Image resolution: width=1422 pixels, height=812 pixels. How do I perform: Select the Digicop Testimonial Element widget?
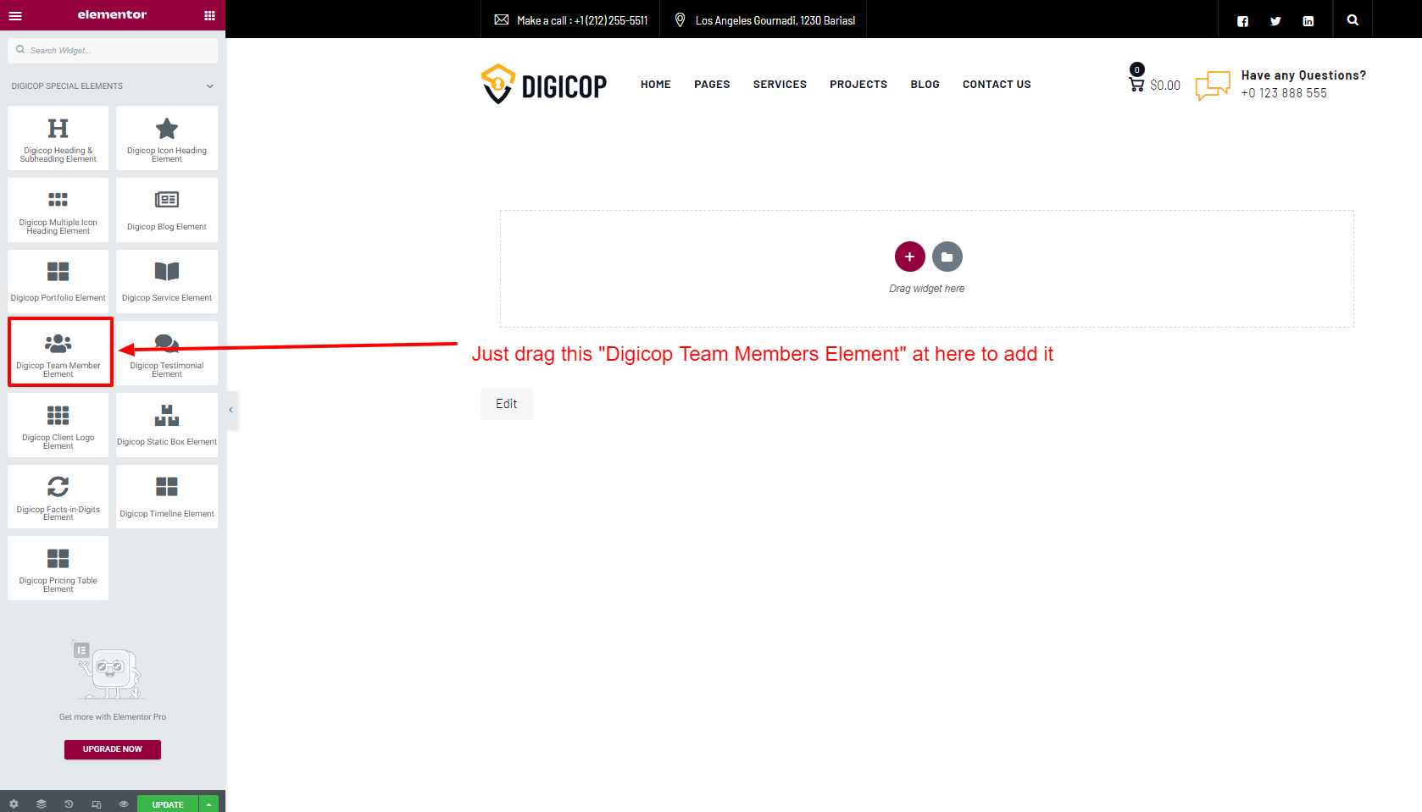167,353
